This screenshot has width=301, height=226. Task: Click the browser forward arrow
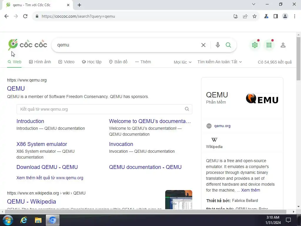point(16,16)
